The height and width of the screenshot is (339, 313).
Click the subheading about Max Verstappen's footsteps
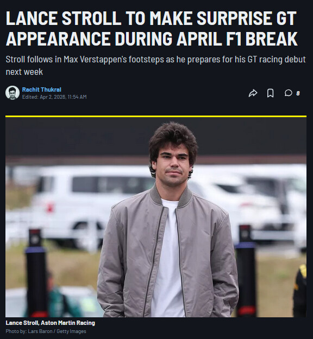(x=155, y=66)
